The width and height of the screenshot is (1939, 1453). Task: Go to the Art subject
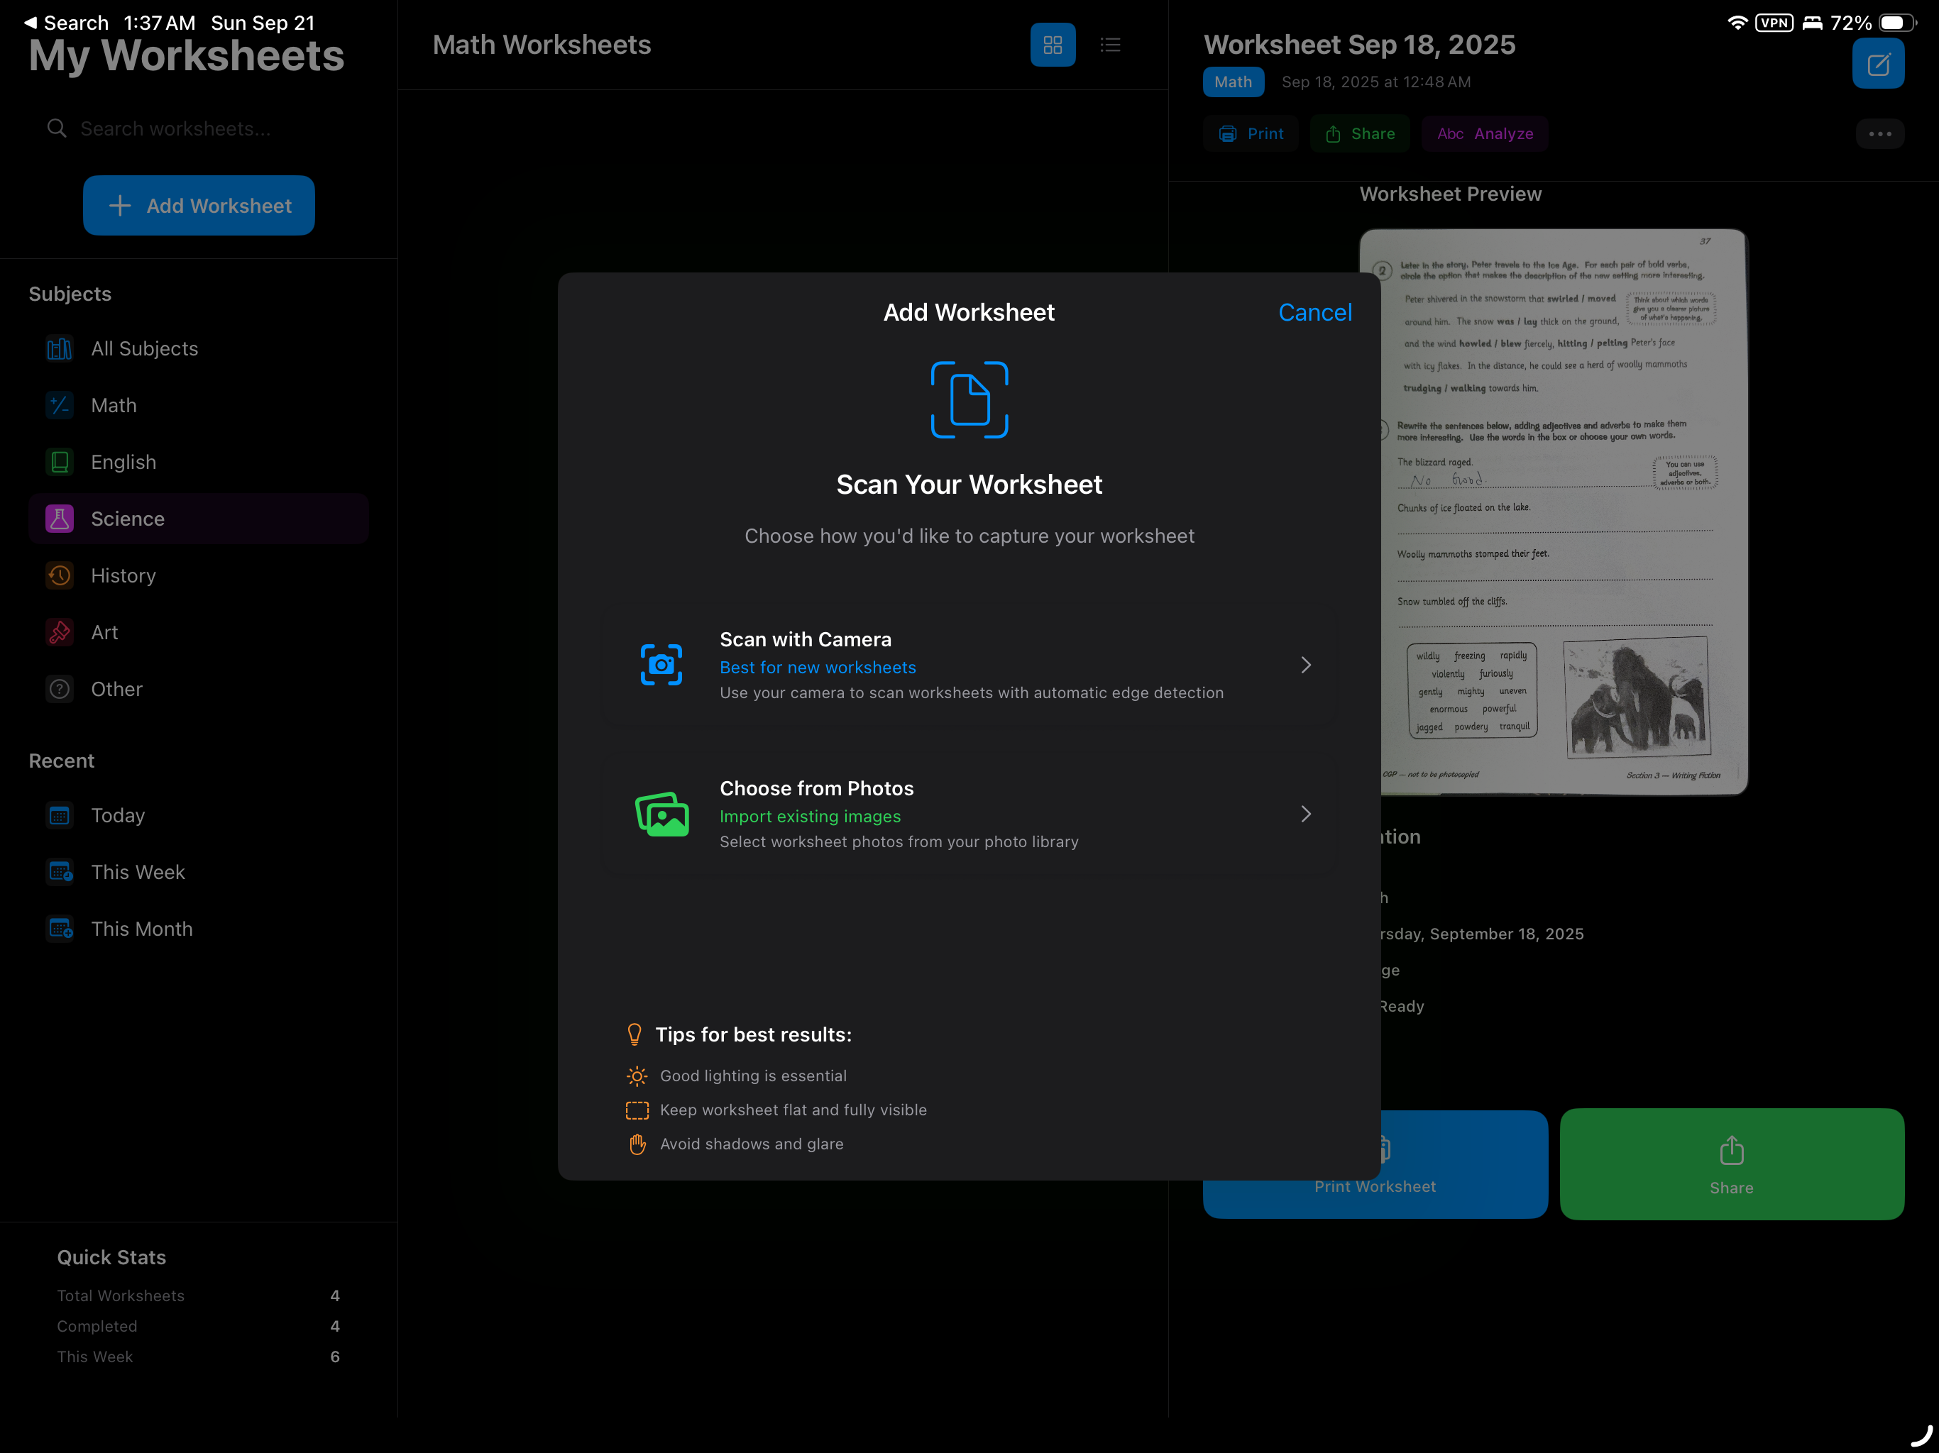(x=198, y=633)
